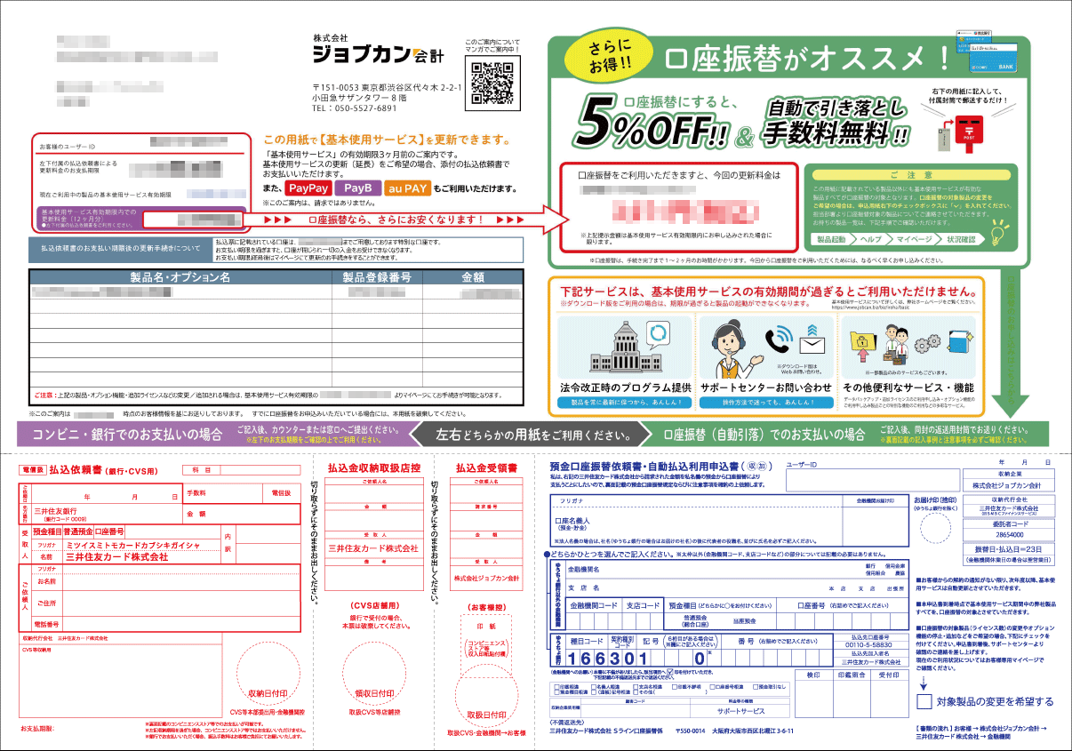Click the ヘルプ step chevron
Image resolution: width=1072 pixels, height=751 pixels.
873,240
